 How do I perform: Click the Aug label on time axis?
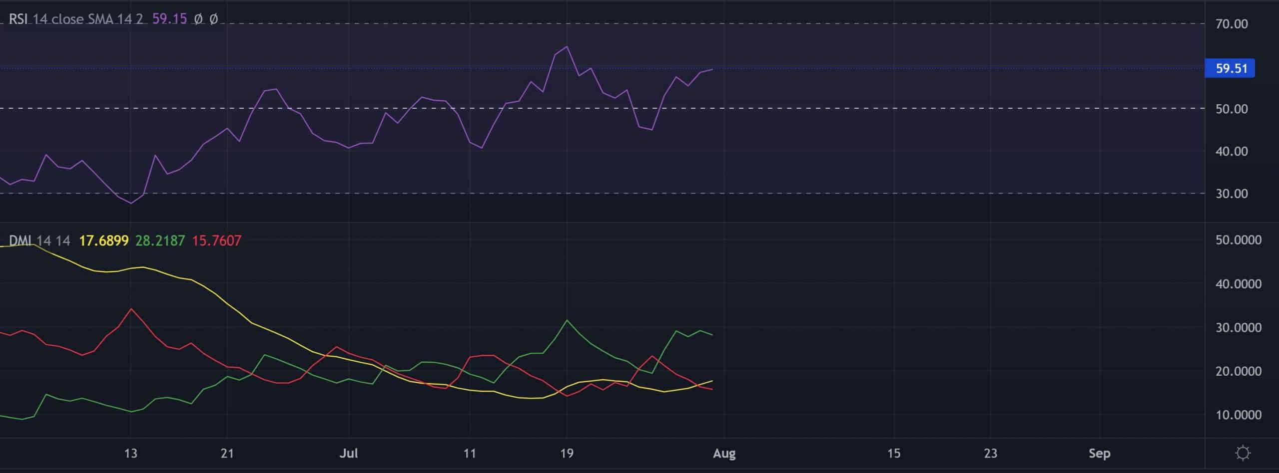(724, 453)
